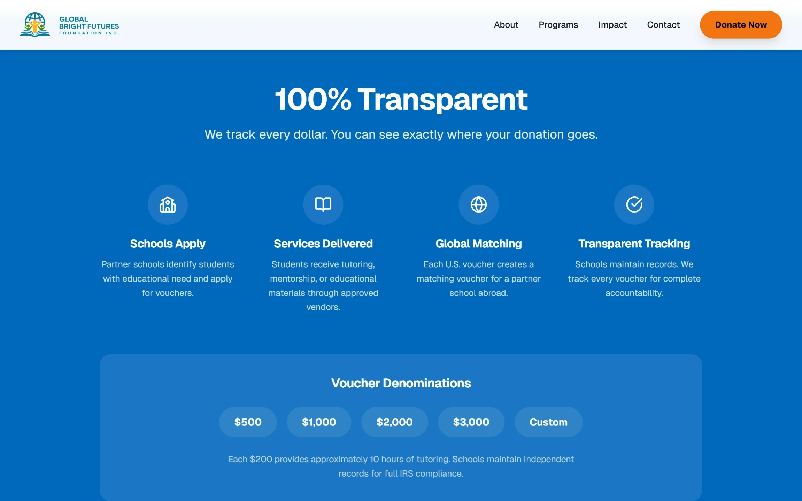Click the Voucher Denominations title
802x501 pixels.
[401, 383]
